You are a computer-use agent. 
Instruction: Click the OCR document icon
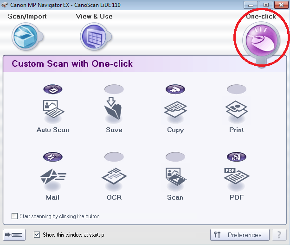pos(114,176)
